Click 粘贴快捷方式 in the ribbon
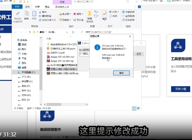Image resolution: width=192 pixels, height=140 pixels. tap(47, 20)
